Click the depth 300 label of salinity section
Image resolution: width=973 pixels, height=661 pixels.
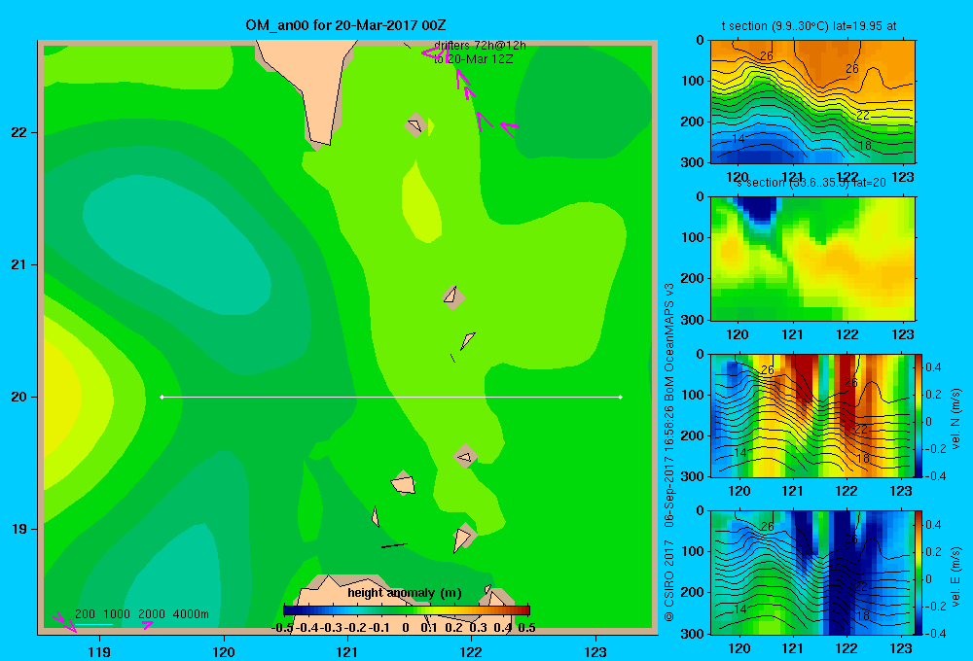[692, 320]
